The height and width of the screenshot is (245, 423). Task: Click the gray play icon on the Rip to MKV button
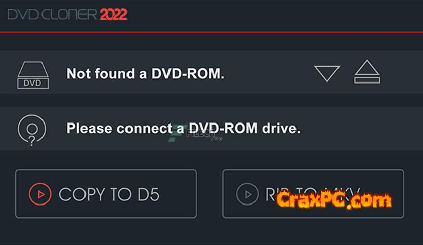247,194
